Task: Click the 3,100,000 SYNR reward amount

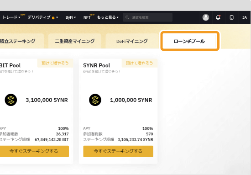Action: coord(47,100)
